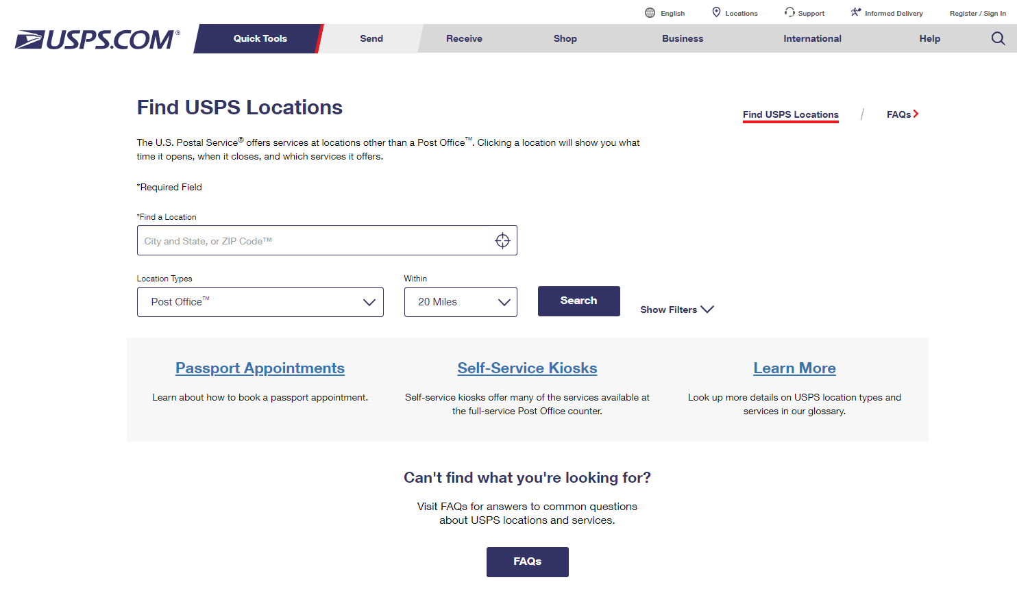Click the Support headset icon
Screen dimensions: 1017x595
click(789, 12)
